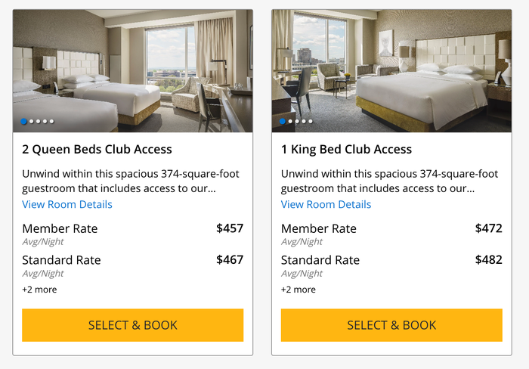Open the 2 Queen Beds room photo
Viewport: 529px width, 369px height.
[x=132, y=70]
